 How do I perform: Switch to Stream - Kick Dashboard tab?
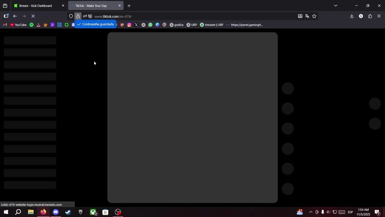(35, 6)
